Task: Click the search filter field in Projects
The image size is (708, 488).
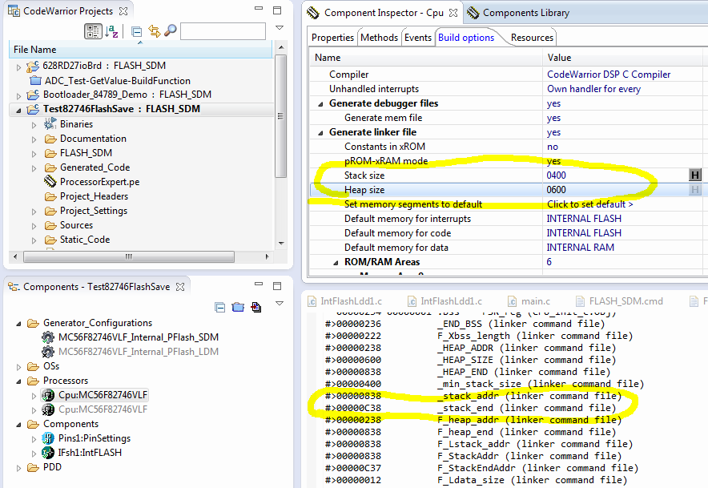Action: click(223, 31)
